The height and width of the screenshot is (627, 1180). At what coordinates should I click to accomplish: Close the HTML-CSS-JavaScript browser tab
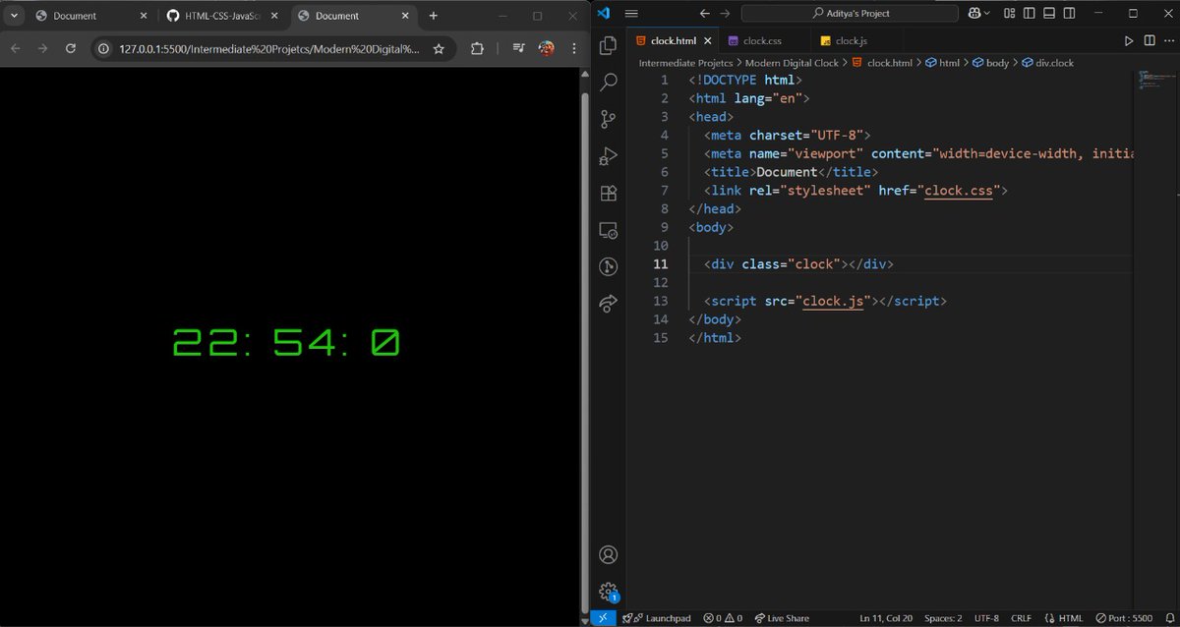[275, 16]
